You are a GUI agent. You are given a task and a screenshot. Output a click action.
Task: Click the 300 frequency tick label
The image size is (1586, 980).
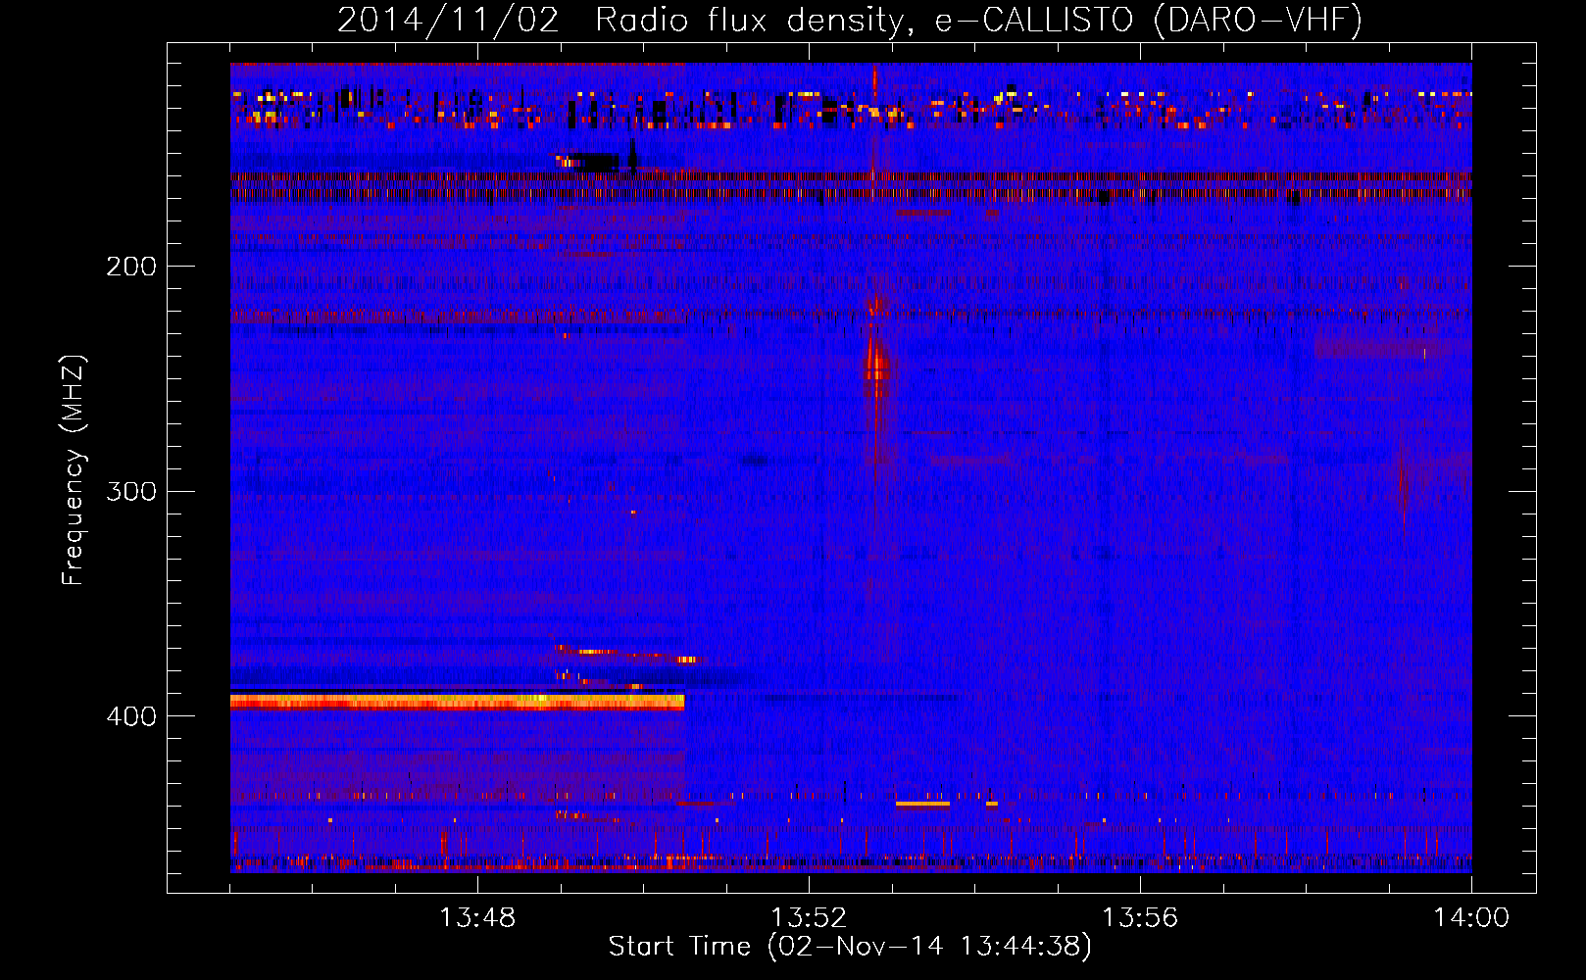pyautogui.click(x=131, y=491)
